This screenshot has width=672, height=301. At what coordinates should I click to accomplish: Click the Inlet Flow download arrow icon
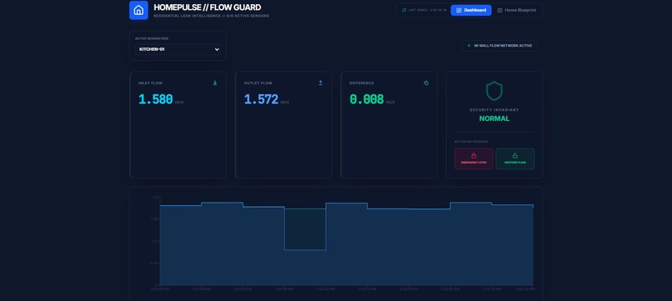point(215,83)
